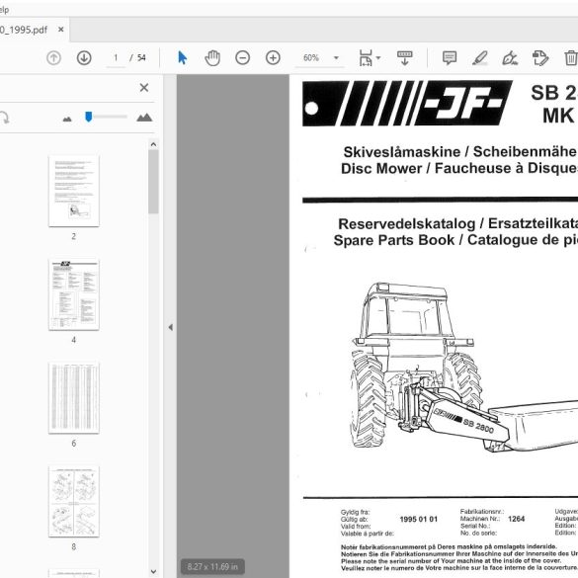The width and height of the screenshot is (578, 578).
Task: Edit the current page number field
Action: click(116, 58)
